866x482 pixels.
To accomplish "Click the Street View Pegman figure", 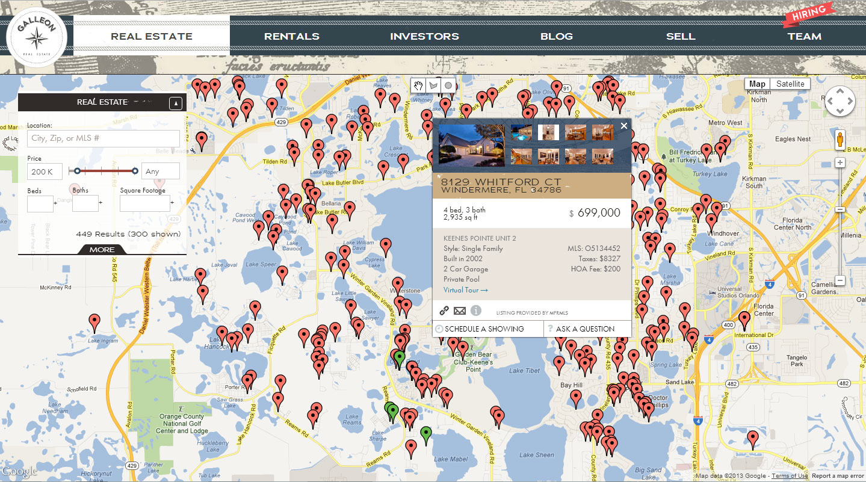I will coord(840,139).
